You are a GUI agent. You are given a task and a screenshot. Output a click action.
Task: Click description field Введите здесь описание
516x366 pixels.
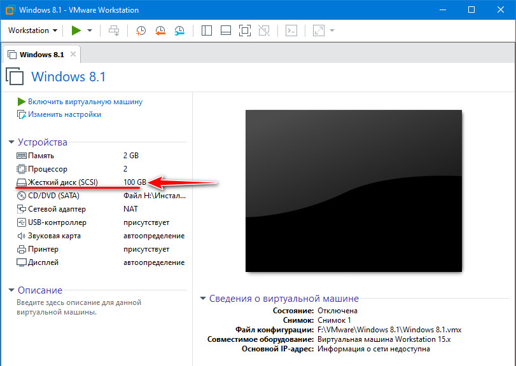[x=79, y=307]
